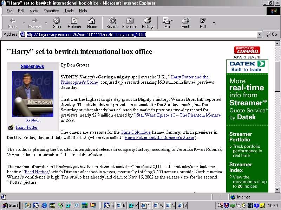Image resolution: width=281 pixels, height=210 pixels.
Task: Open the Philosopher's Stone movie link
Action: tap(135, 80)
